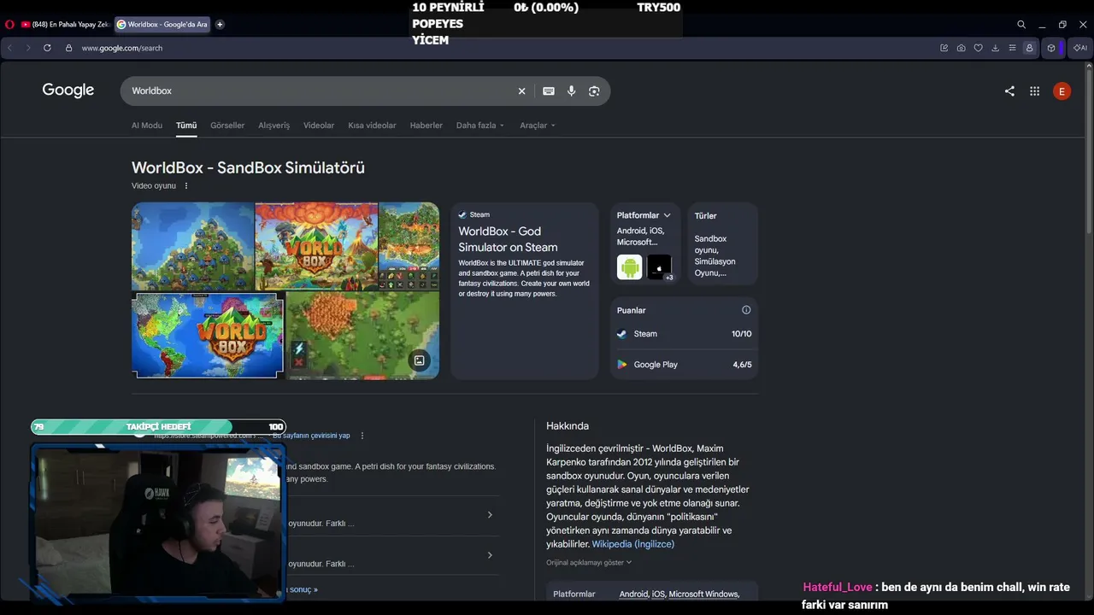The height and width of the screenshot is (615, 1094).
Task: Open the Google account avatar
Action: click(x=1062, y=91)
